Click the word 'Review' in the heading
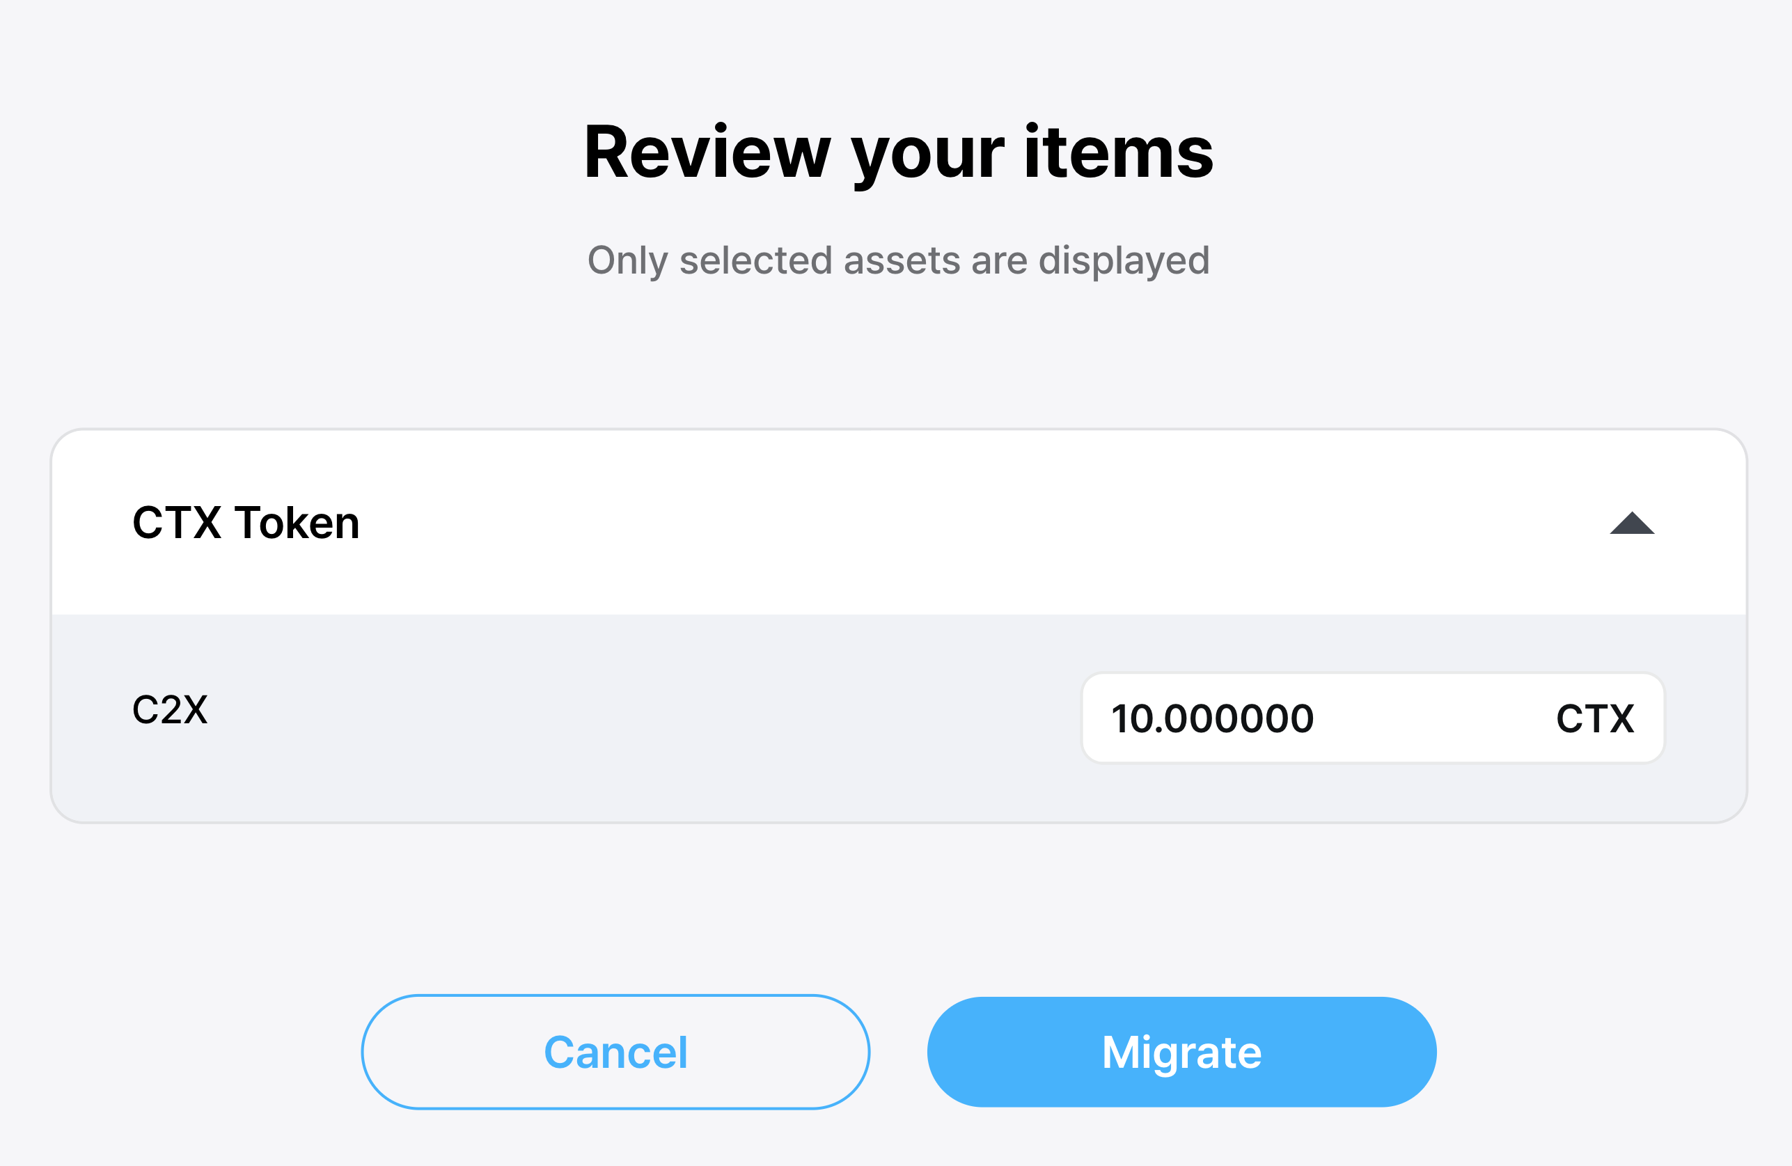This screenshot has height=1166, width=1792. pyautogui.click(x=707, y=152)
